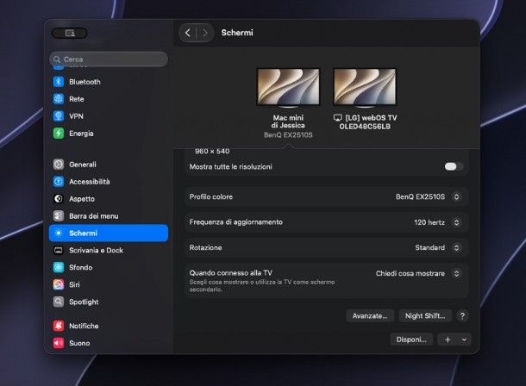Click the Generali gear icon
This screenshot has width=526, height=386.
click(x=59, y=165)
